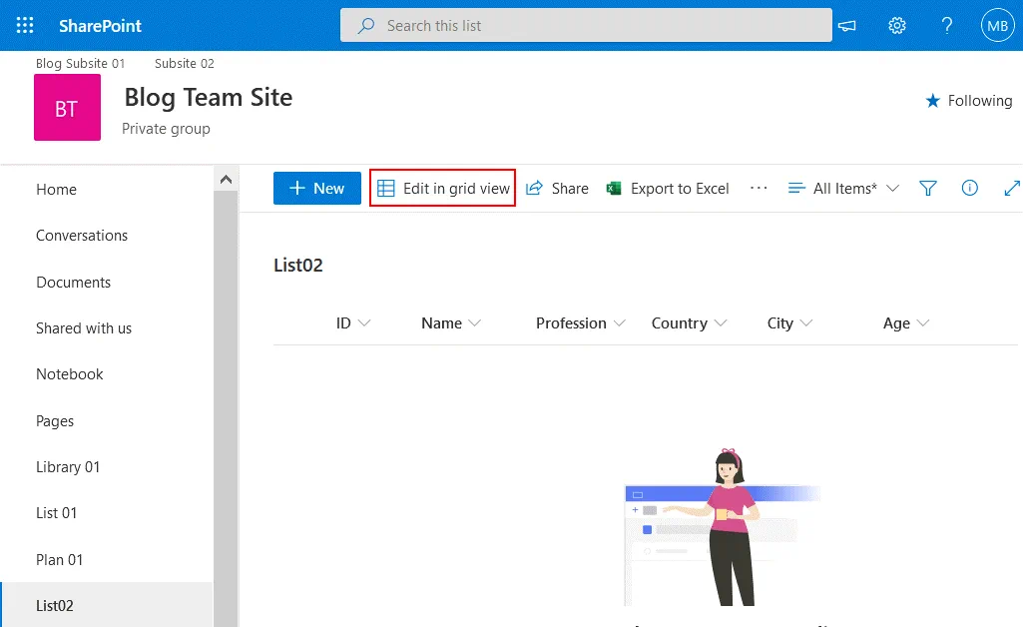Click the expand content arrow icon
This screenshot has width=1023, height=627.
coord(1011,188)
